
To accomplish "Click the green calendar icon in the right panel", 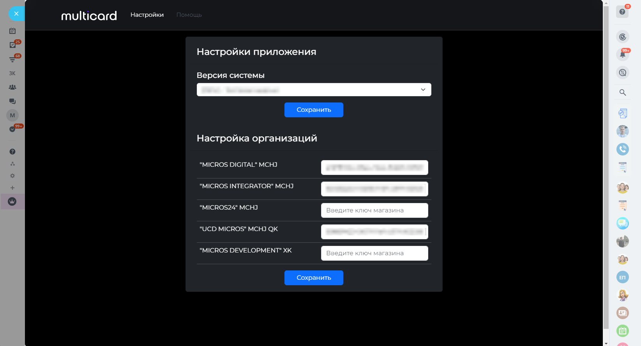I will [623, 331].
